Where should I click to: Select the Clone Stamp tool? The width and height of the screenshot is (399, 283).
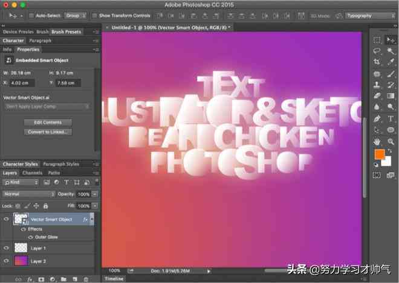pyautogui.click(x=377, y=85)
